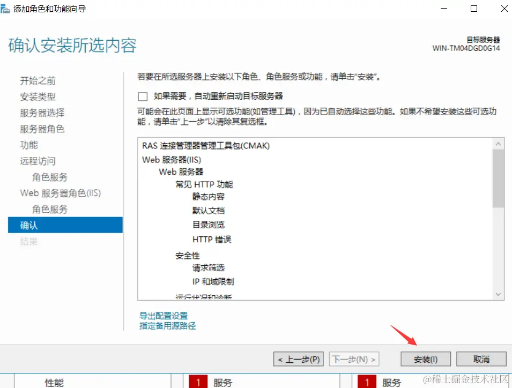Select the 目录浏览 row
512x388 pixels.
pos(209,225)
